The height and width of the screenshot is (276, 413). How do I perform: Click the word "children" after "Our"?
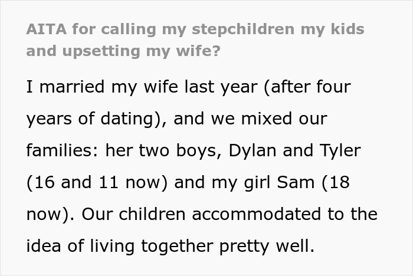pos(152,214)
